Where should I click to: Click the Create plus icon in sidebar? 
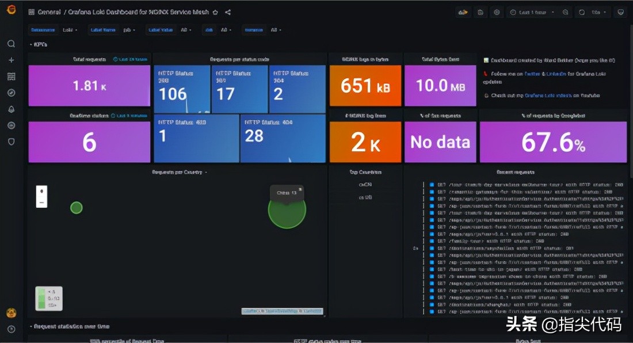pos(11,60)
